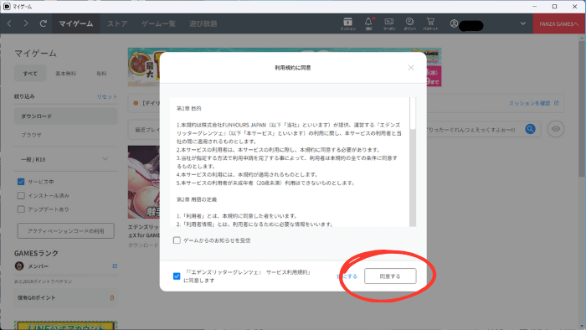Viewport: 586px width, 330px height.
Task: Go to FANZA GAMES red button
Action: [558, 23]
